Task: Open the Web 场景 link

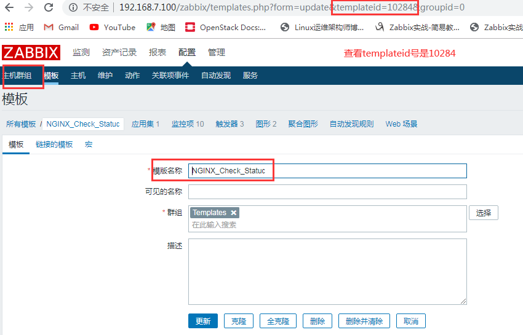Action: tap(401, 124)
